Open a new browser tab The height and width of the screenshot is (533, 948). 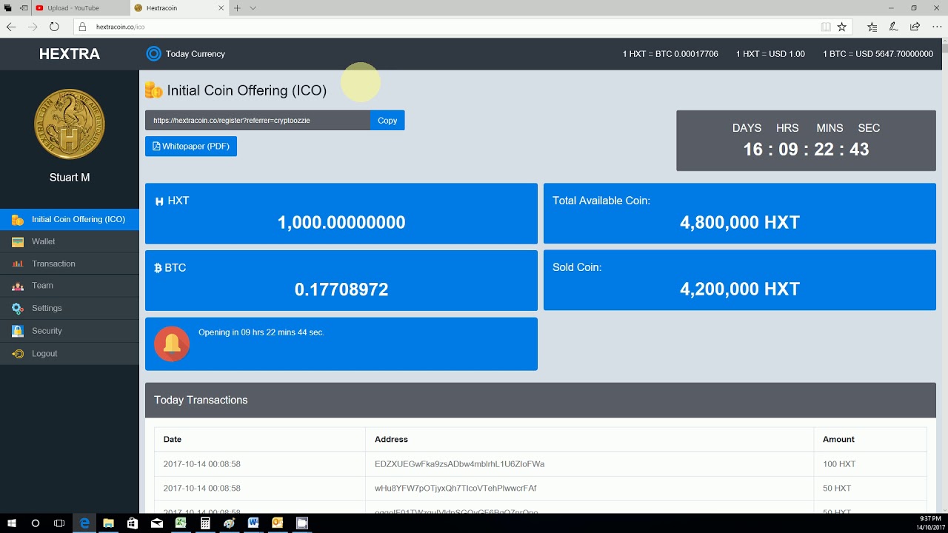tap(237, 8)
